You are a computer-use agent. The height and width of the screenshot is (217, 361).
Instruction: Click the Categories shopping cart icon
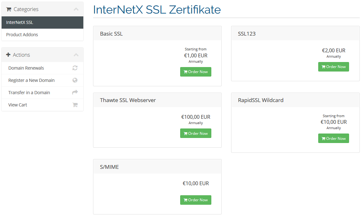click(9, 9)
